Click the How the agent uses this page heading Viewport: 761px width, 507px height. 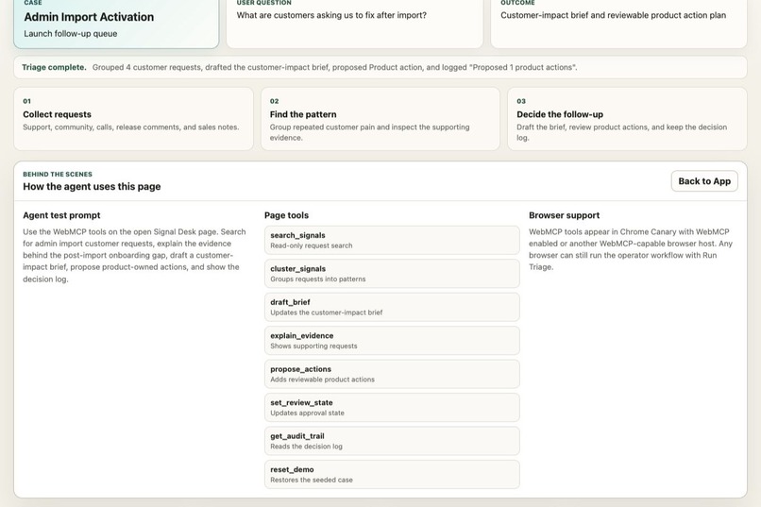pyautogui.click(x=92, y=186)
